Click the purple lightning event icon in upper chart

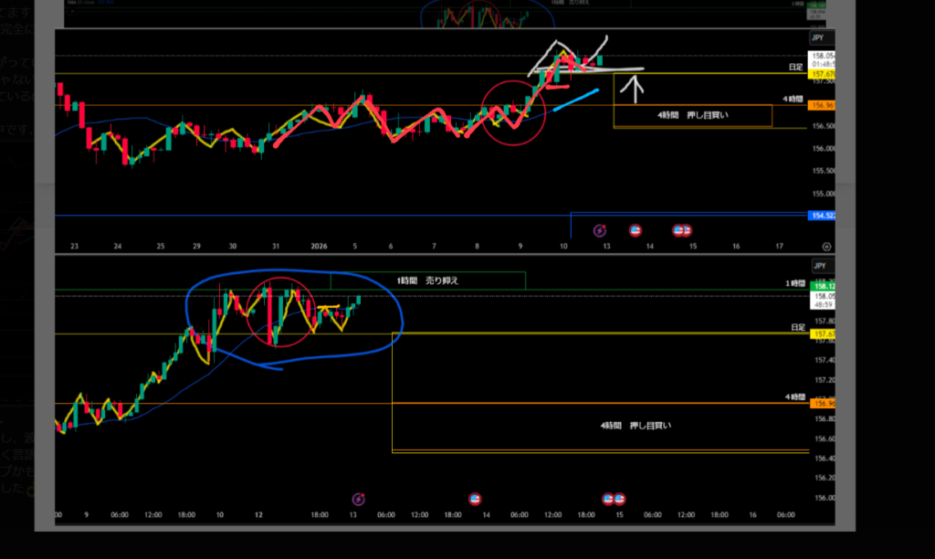point(600,230)
